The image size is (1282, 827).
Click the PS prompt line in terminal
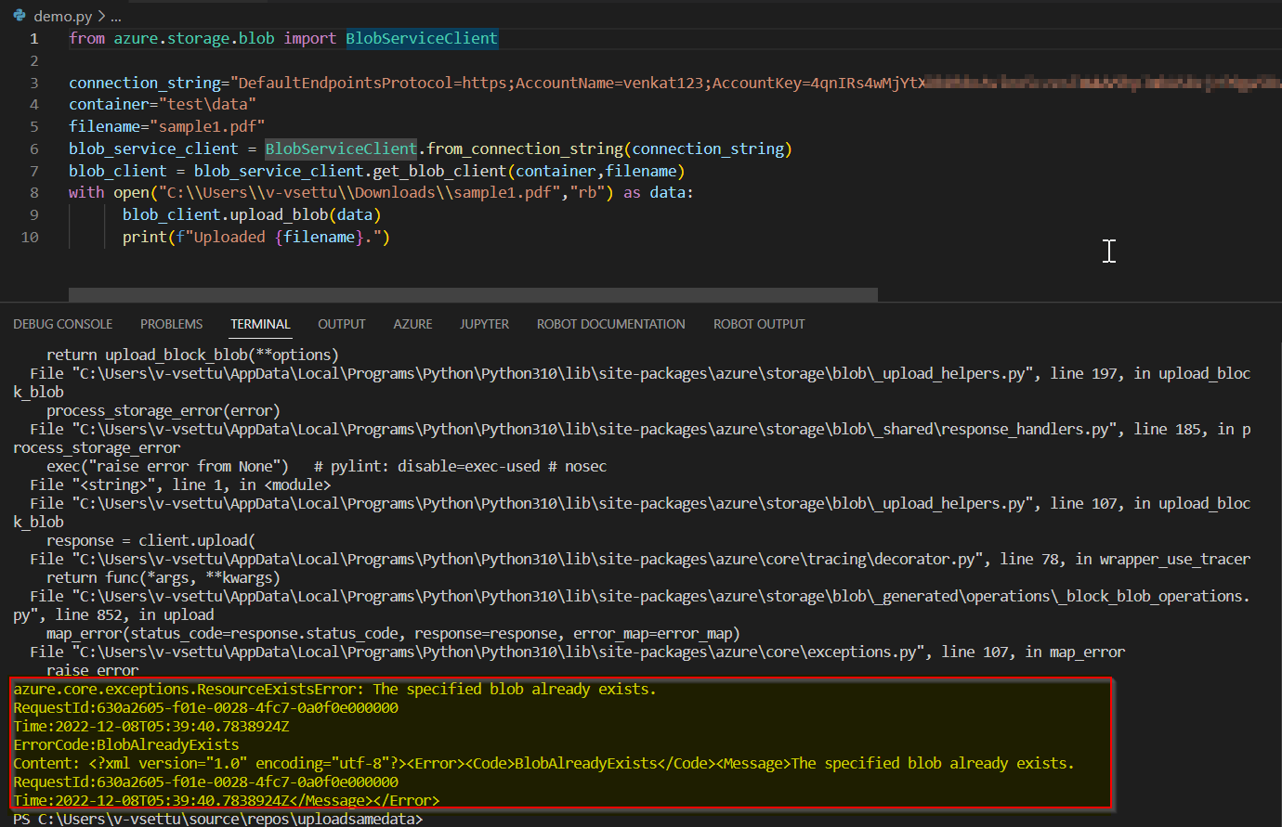pos(217,819)
